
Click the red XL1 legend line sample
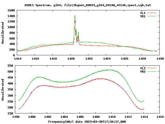[x=152, y=13]
